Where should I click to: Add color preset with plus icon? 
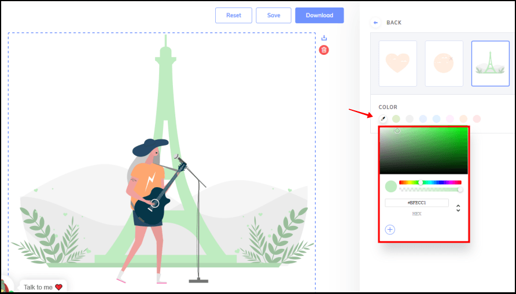(390, 230)
